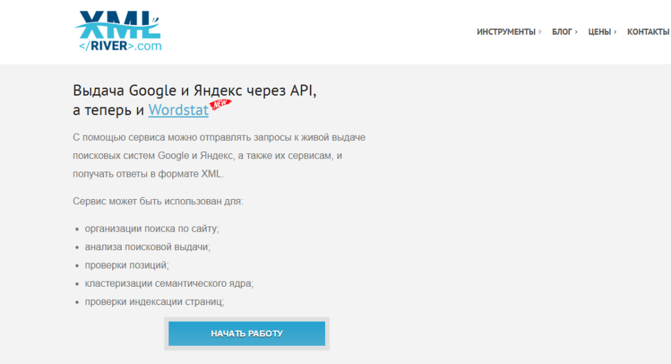Open the ИНСТРУМЕНТЫ menu
This screenshot has height=364, width=671.
click(506, 31)
